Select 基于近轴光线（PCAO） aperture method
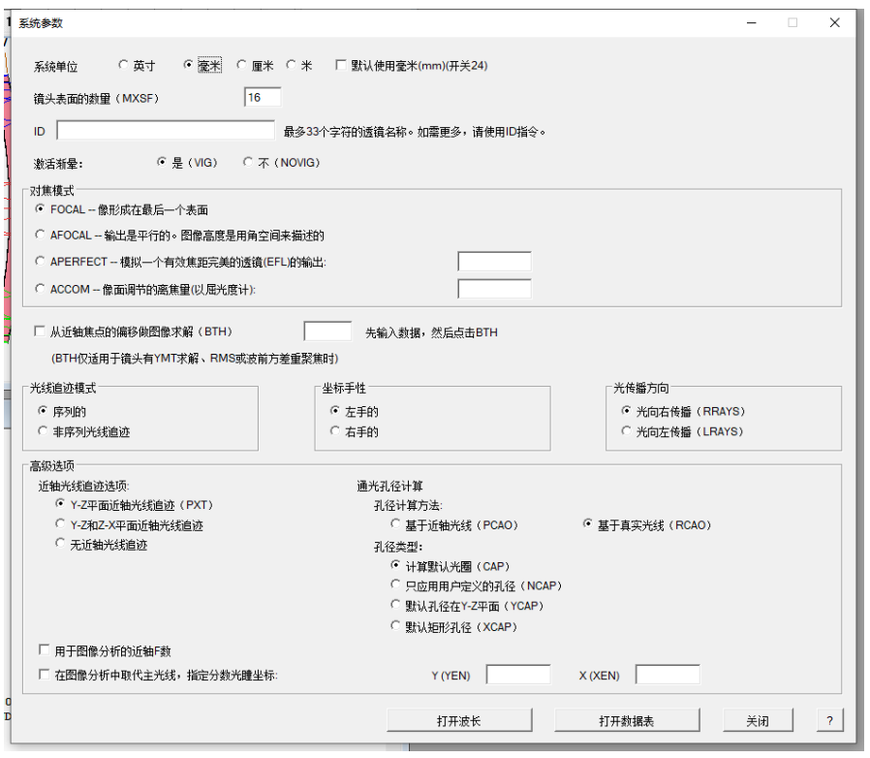The height and width of the screenshot is (758, 870). [x=395, y=522]
